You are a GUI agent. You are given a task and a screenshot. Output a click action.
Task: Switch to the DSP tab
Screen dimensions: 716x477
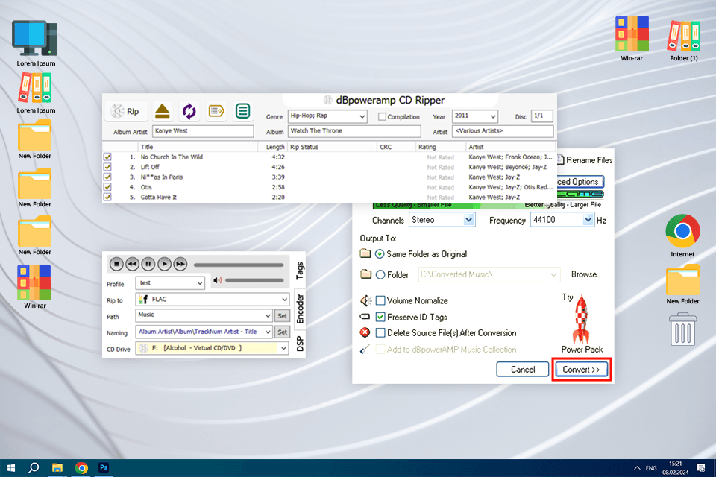pos(300,344)
